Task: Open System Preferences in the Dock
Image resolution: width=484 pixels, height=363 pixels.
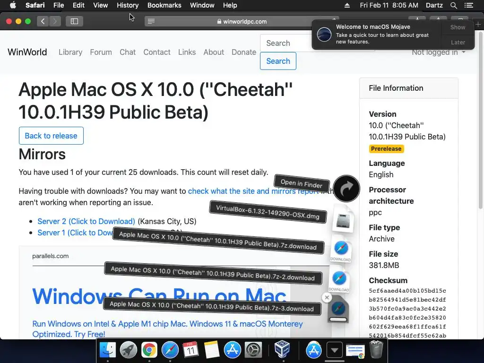Action: [x=253, y=350]
